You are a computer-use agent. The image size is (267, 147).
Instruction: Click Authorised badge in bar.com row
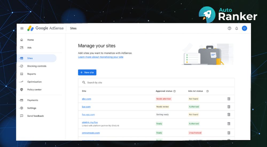pos(194,107)
